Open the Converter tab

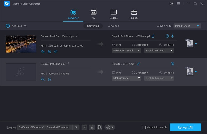73,15
